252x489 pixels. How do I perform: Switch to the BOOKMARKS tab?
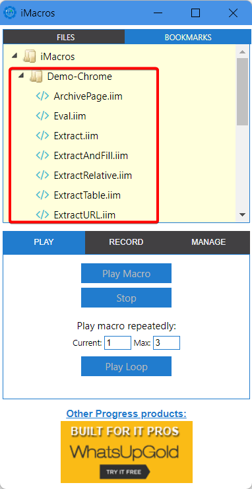pyautogui.click(x=187, y=37)
